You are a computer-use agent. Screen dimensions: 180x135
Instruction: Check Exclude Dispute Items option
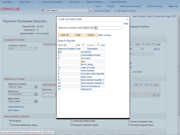pyautogui.click(x=129, y=125)
